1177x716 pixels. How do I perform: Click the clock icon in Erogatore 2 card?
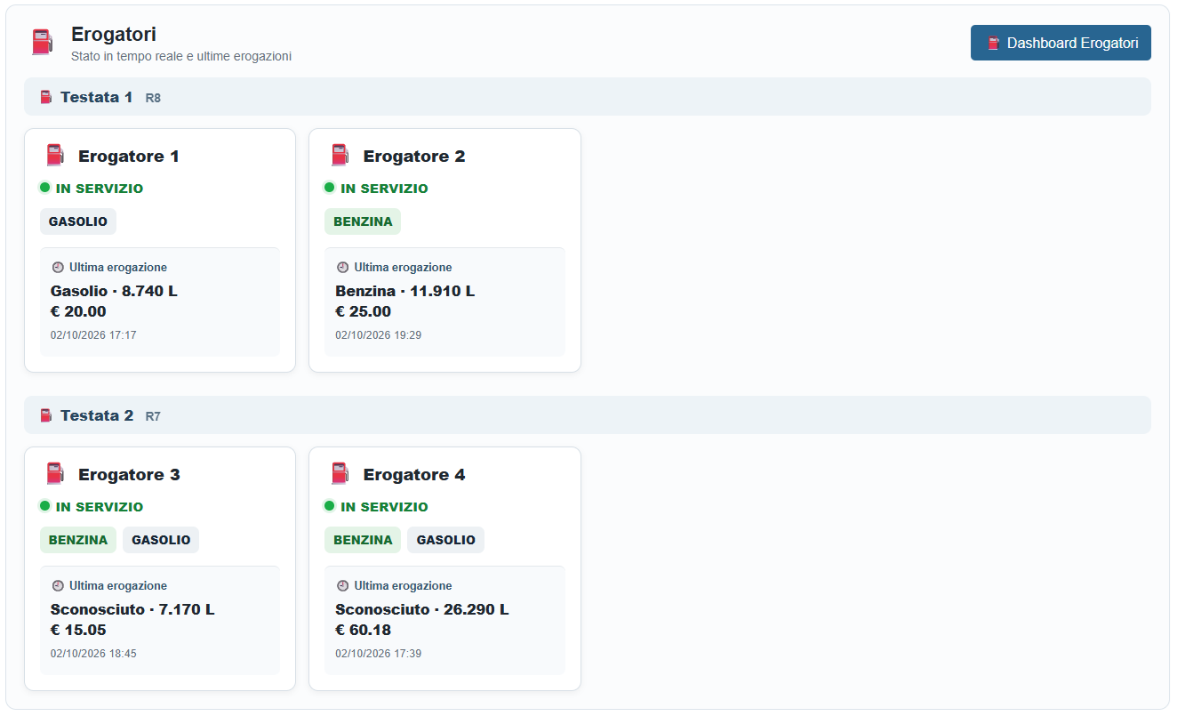[342, 267]
